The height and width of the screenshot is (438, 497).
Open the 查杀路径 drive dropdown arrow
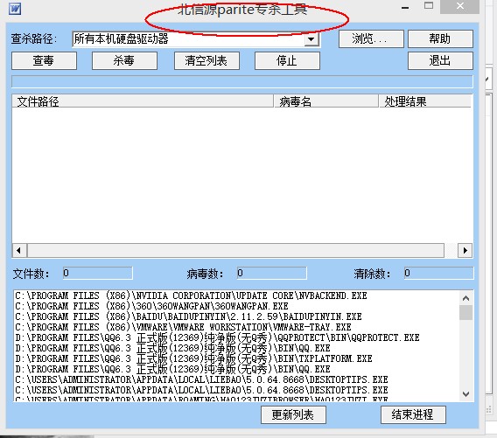point(311,39)
